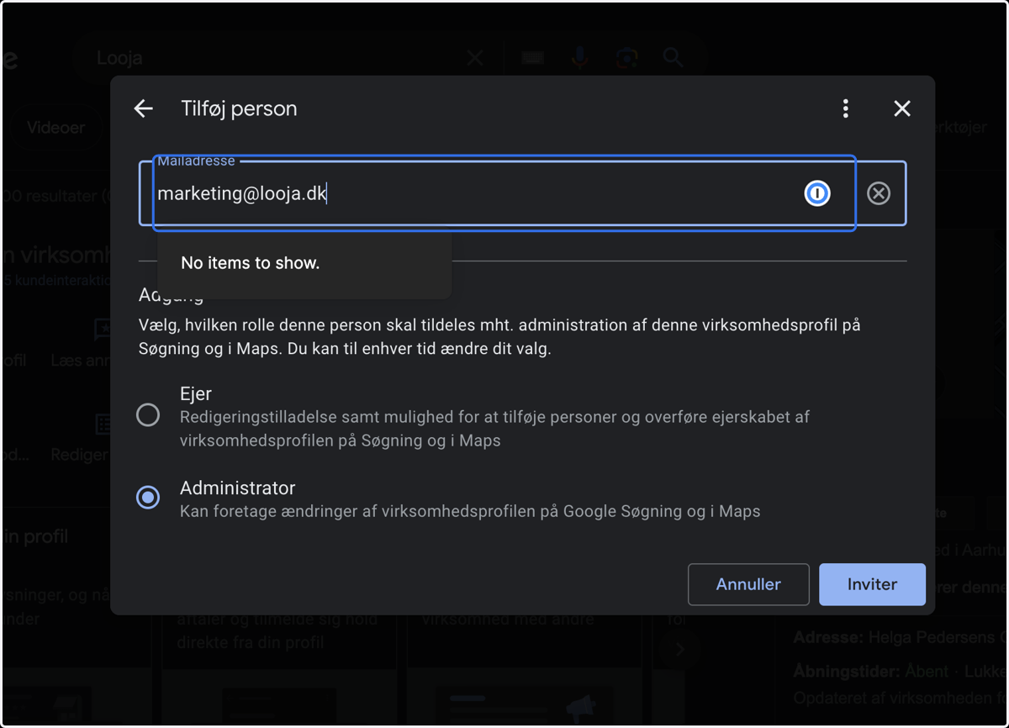1009x728 pixels.
Task: Click the 1Password icon in email field
Action: (817, 193)
